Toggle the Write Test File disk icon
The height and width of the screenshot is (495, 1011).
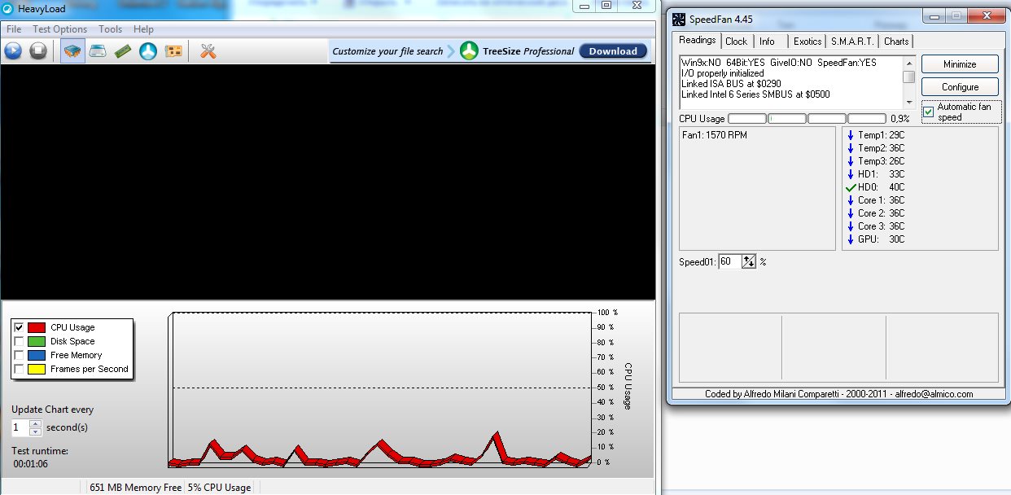point(98,51)
